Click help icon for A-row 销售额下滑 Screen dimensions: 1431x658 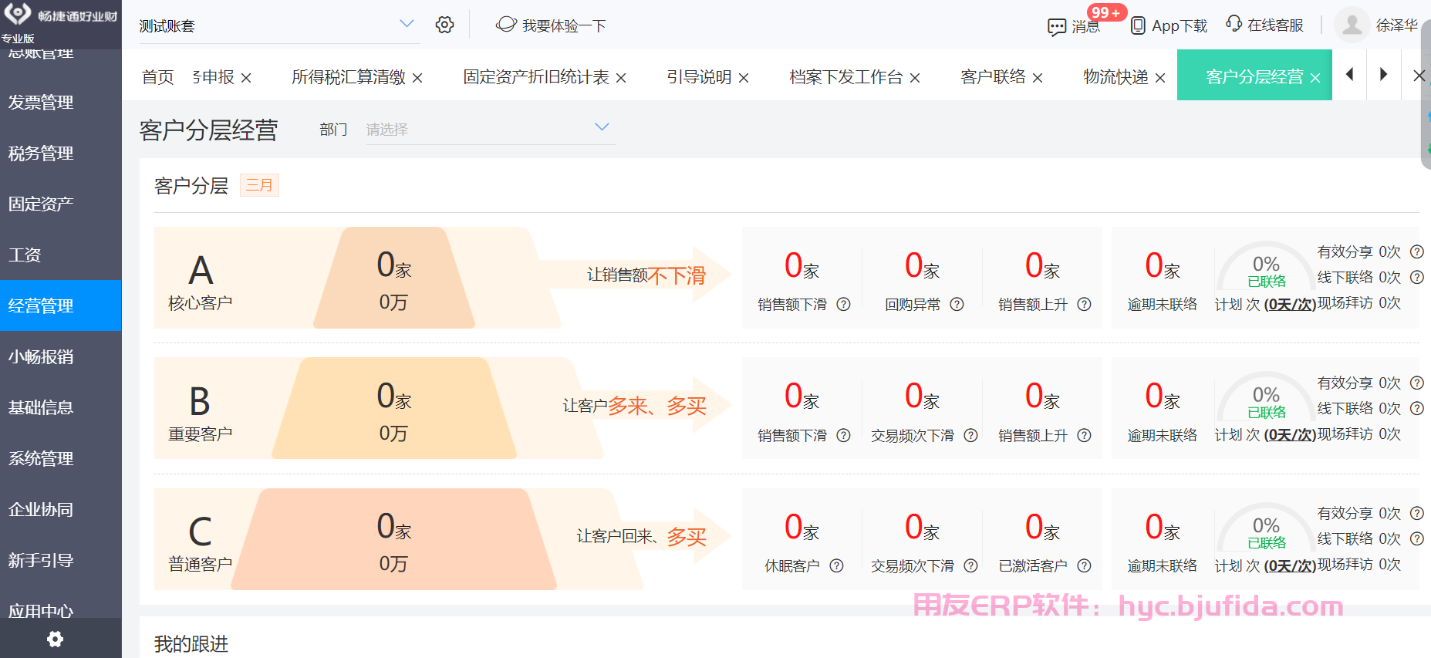point(844,304)
